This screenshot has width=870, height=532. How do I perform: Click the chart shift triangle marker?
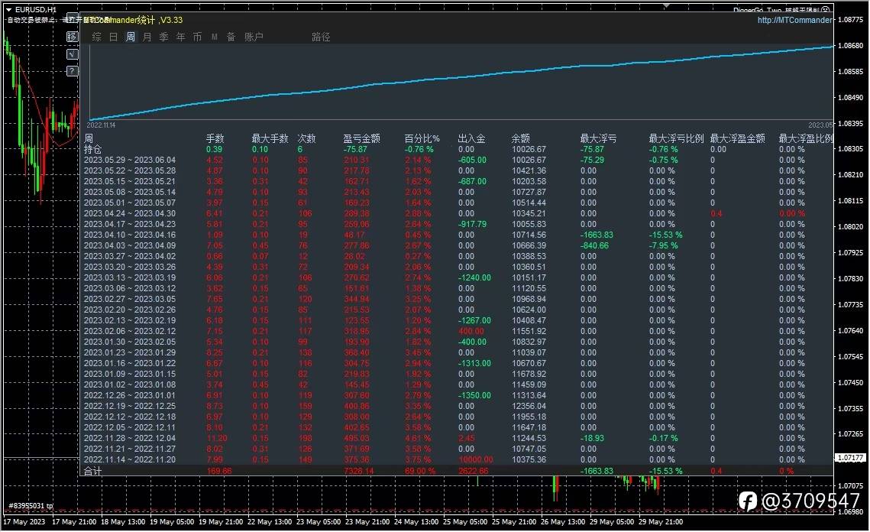click(x=666, y=5)
